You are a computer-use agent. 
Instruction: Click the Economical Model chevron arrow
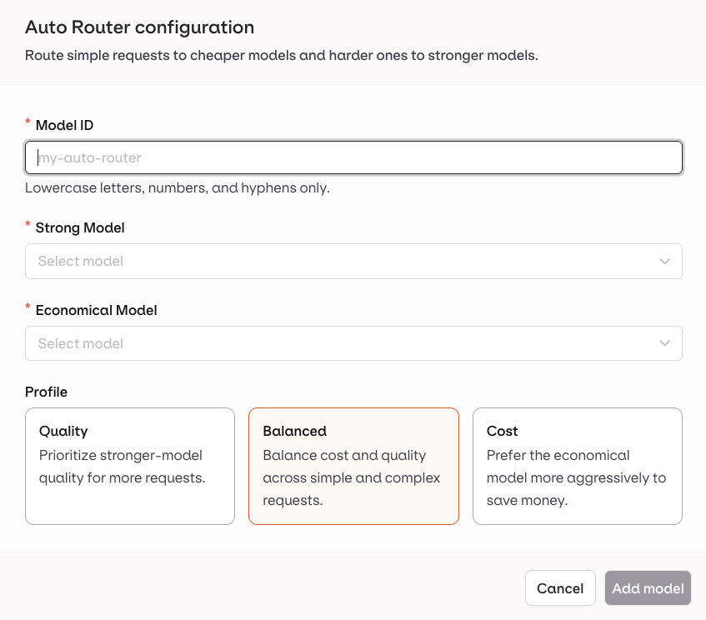664,342
